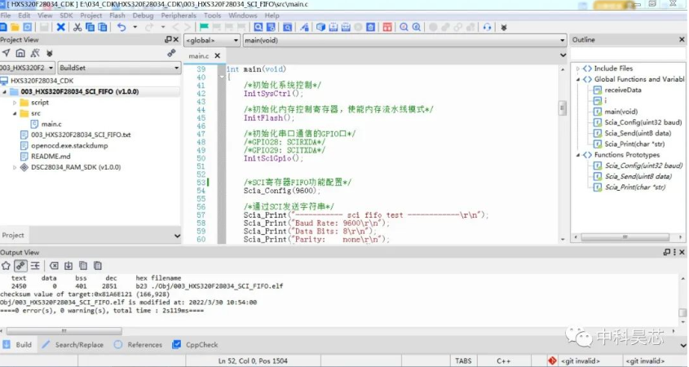The width and height of the screenshot is (689, 367).
Task: Click the blue X close-file toolbar icon
Action: click(x=60, y=27)
